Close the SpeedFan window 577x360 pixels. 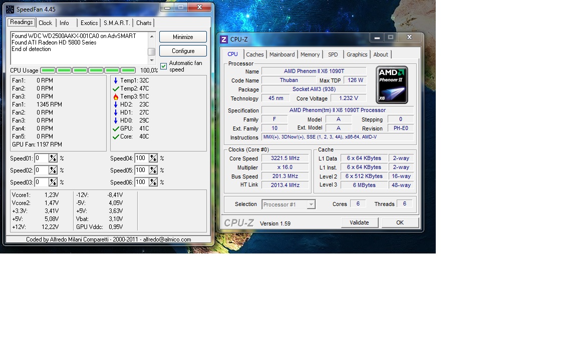pyautogui.click(x=199, y=7)
